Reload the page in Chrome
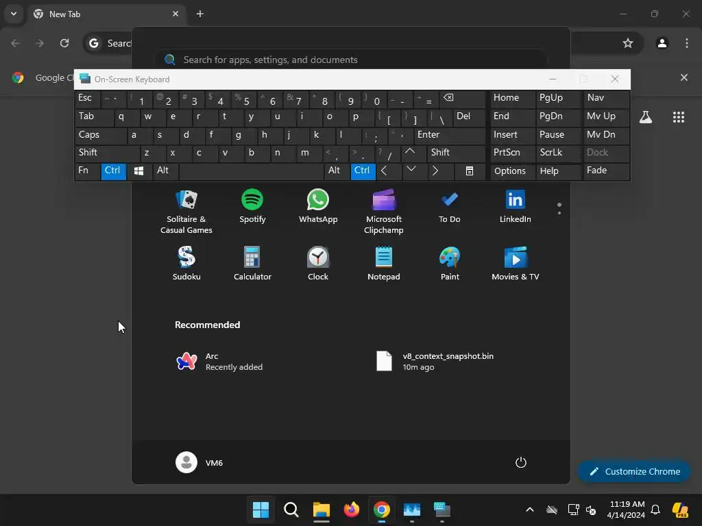This screenshot has width=702, height=526. pyautogui.click(x=64, y=43)
